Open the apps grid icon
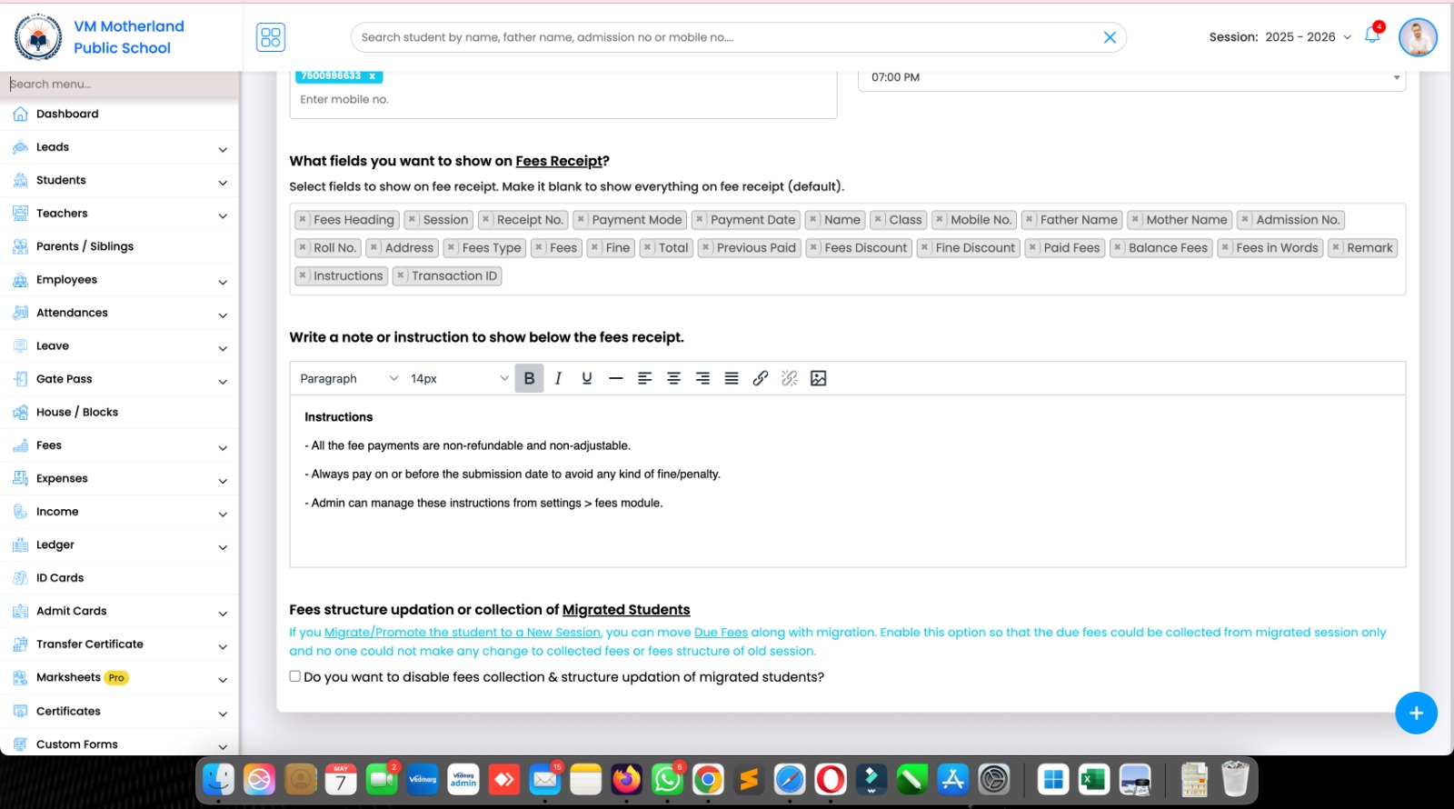This screenshot has width=1454, height=809. [x=271, y=37]
